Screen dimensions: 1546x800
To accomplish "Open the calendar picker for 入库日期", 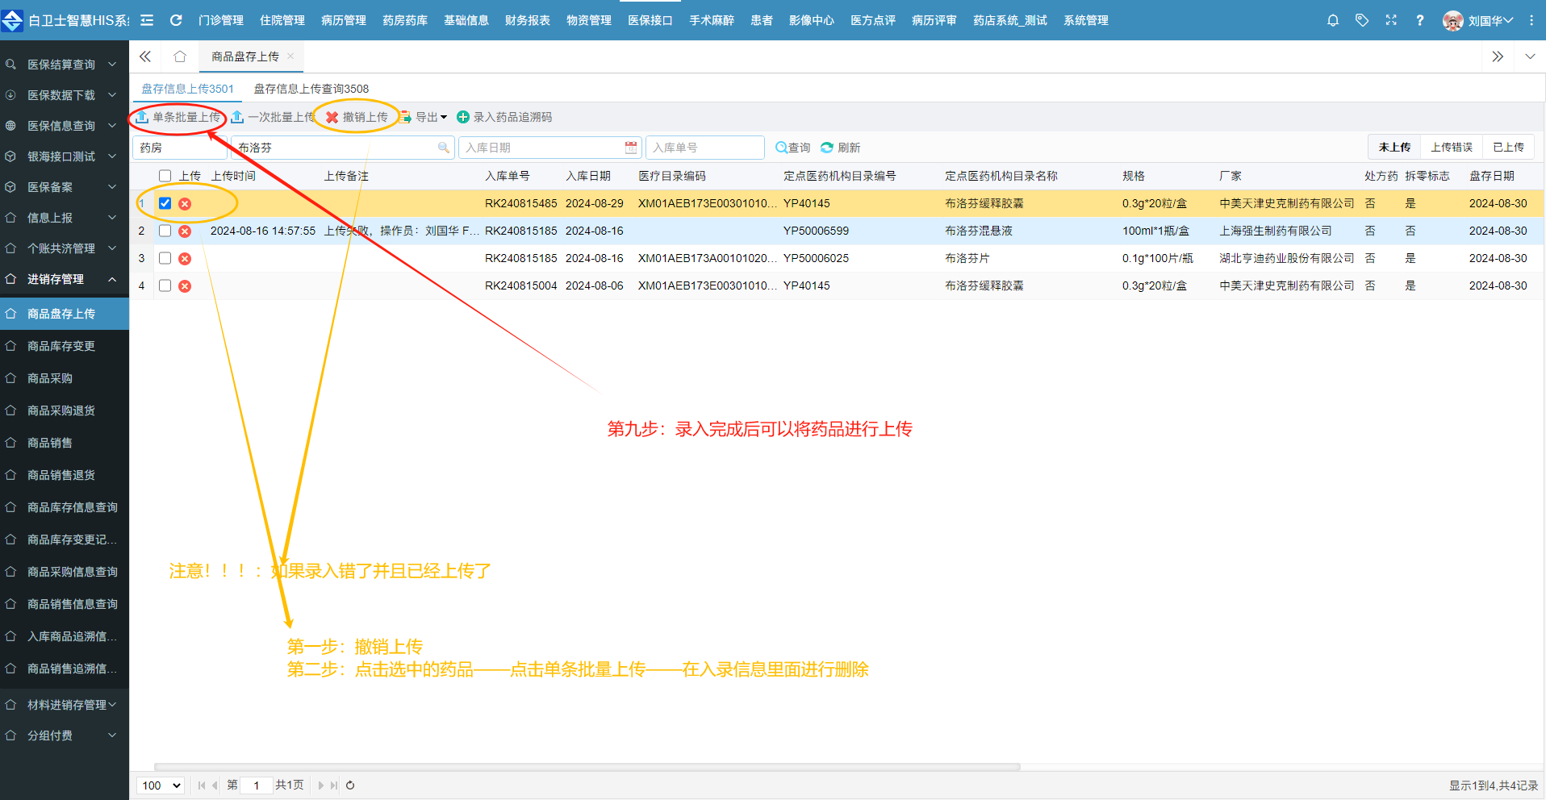I will click(630, 148).
